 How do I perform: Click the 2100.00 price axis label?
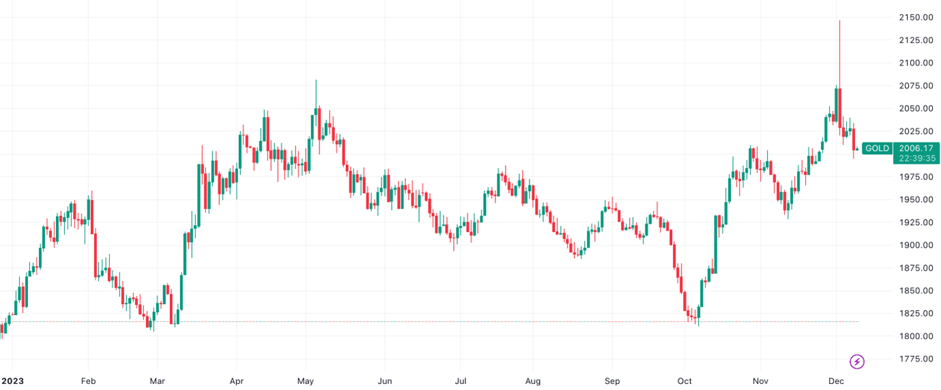(x=916, y=63)
